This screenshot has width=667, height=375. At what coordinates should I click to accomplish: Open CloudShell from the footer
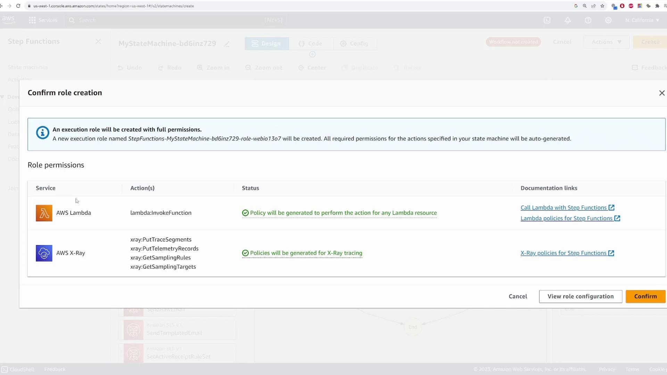(x=18, y=369)
